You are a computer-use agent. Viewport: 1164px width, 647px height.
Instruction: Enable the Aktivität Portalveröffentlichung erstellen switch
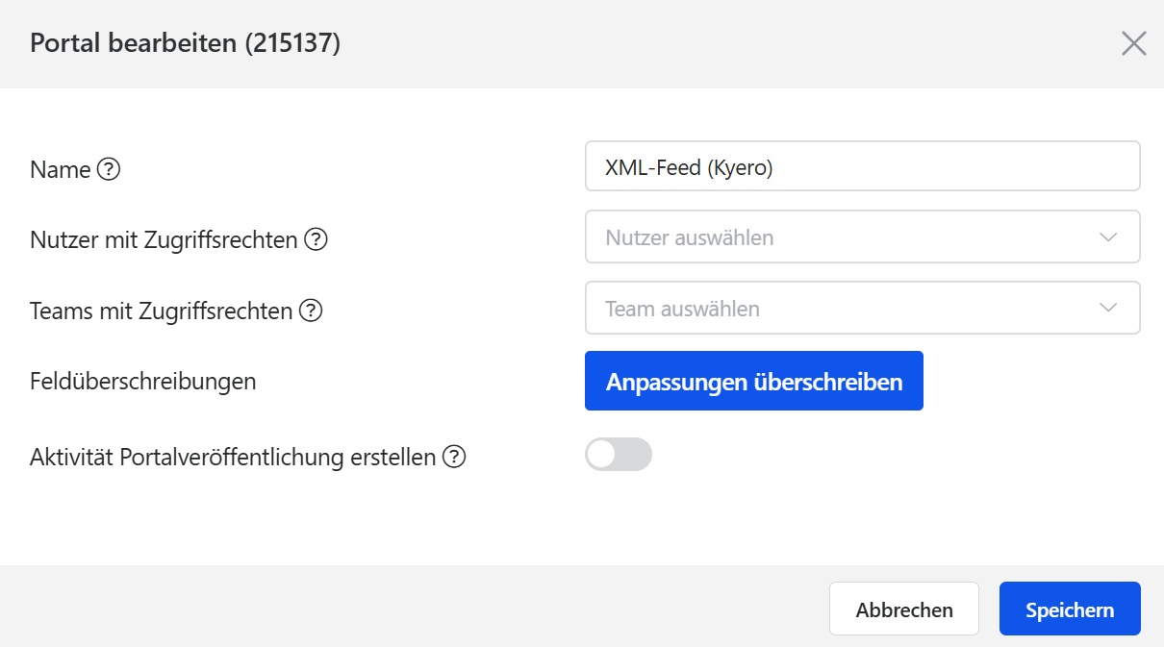click(618, 455)
